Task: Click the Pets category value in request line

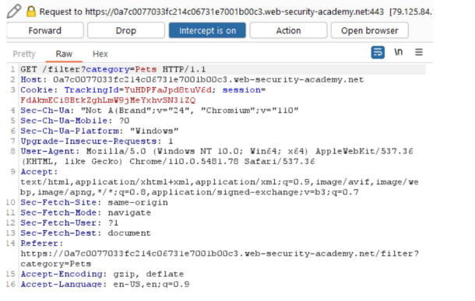Action: click(x=146, y=69)
